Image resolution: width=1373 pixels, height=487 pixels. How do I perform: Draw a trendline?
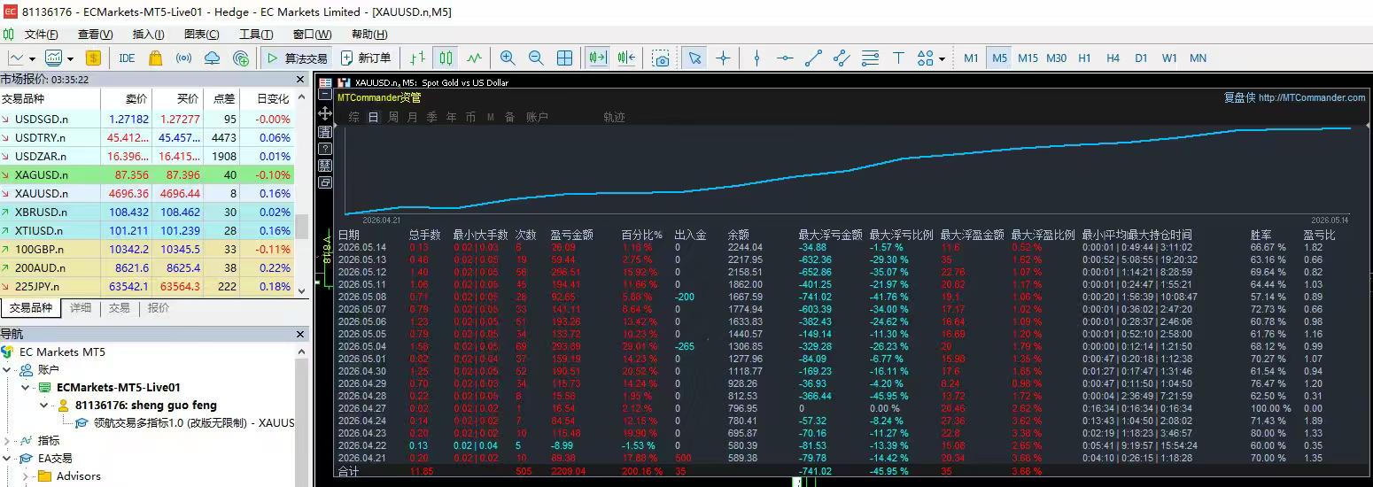(x=813, y=58)
